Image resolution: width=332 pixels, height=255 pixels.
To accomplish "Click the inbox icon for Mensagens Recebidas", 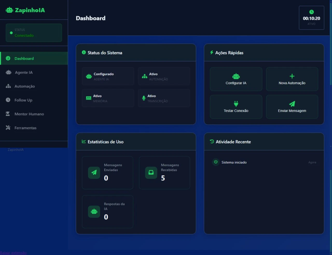I will (151, 172).
